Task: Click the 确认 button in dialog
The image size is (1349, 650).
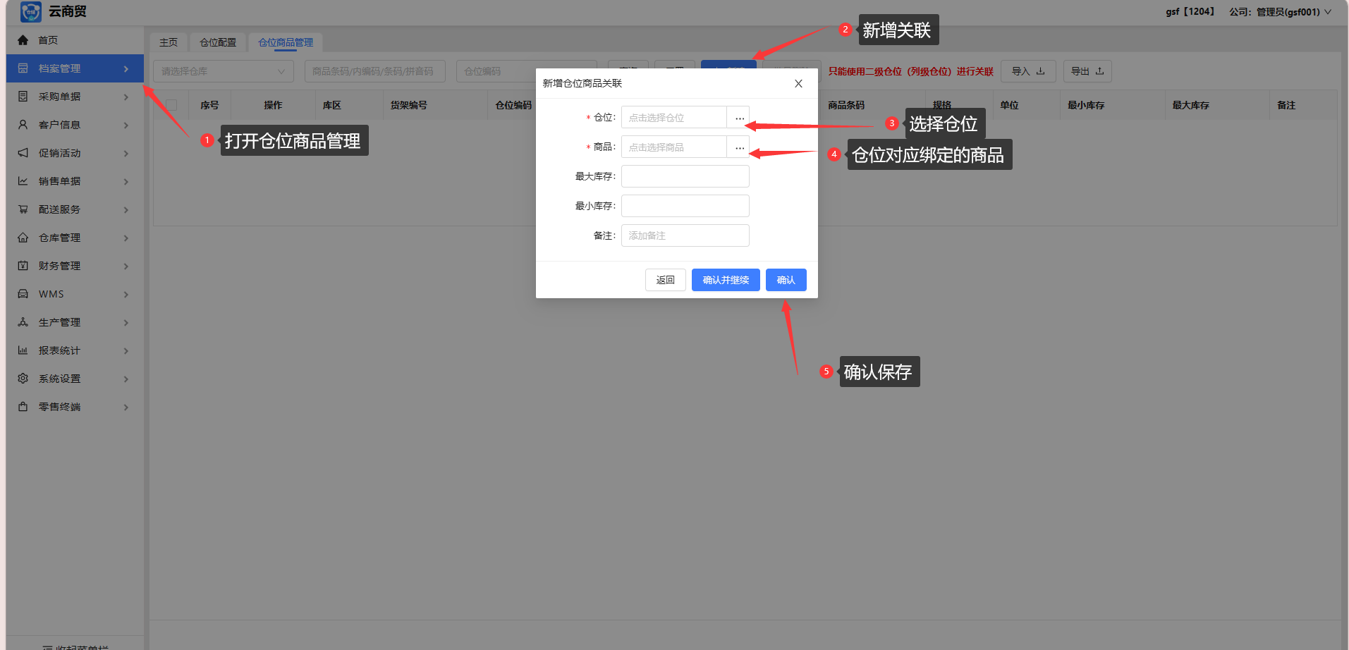Action: 786,280
